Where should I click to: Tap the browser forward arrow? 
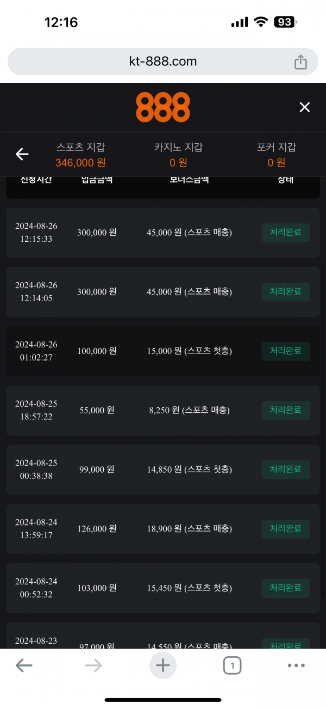pos(93,665)
